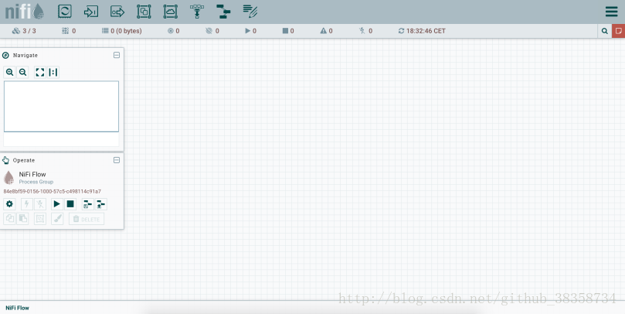Select the Label icon in toolbar
This screenshot has height=314, width=625.
250,12
